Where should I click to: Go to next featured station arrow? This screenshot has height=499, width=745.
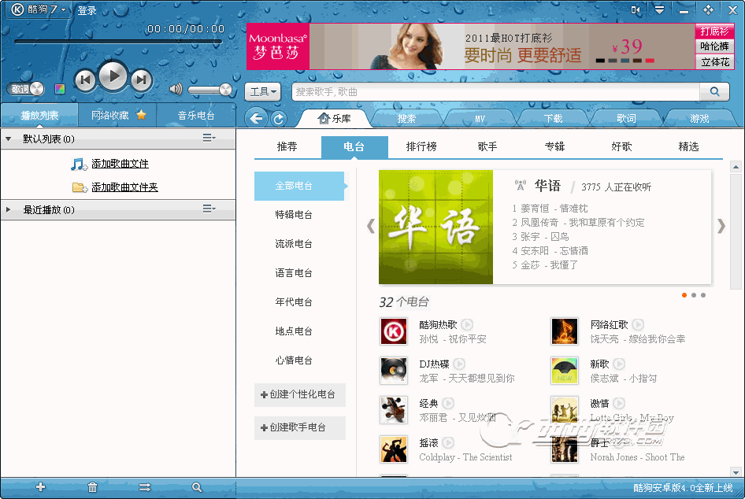(x=721, y=226)
